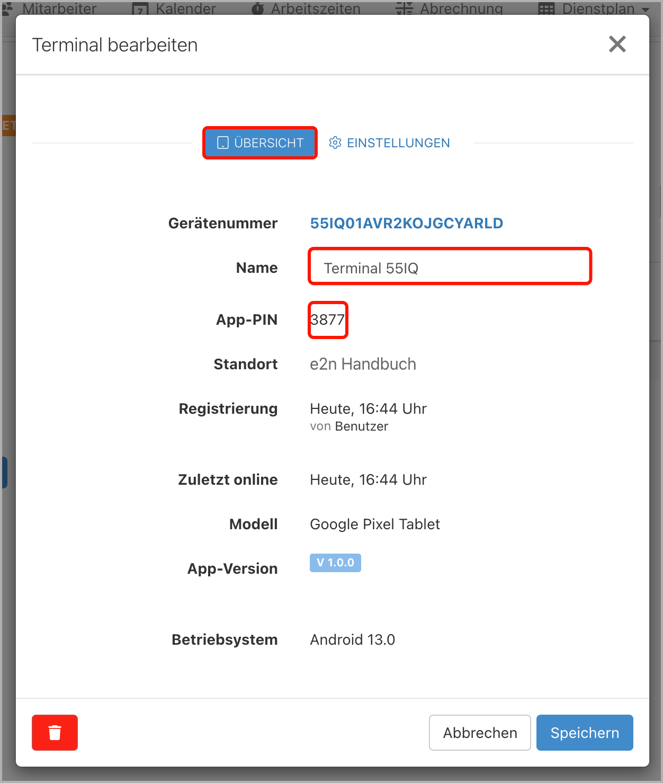663x783 pixels.
Task: Click the gear icon beside EINSTELLUNGEN
Action: click(x=336, y=143)
